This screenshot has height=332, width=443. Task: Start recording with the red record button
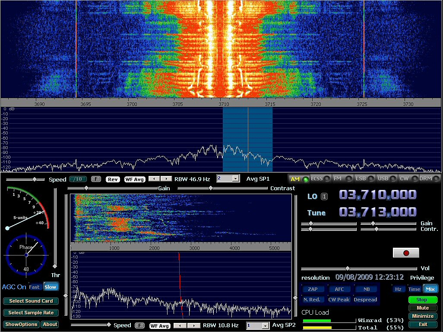(x=406, y=253)
